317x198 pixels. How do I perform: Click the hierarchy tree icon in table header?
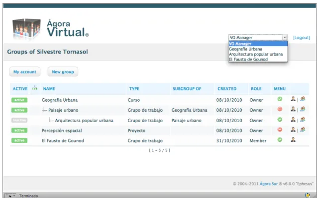point(34,88)
